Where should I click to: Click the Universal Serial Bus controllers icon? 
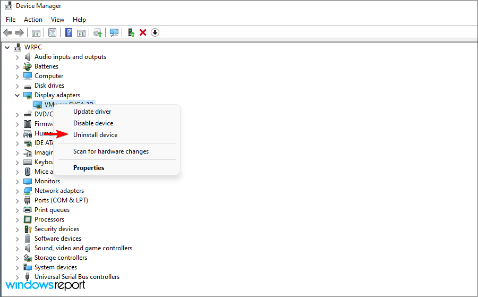point(28,277)
